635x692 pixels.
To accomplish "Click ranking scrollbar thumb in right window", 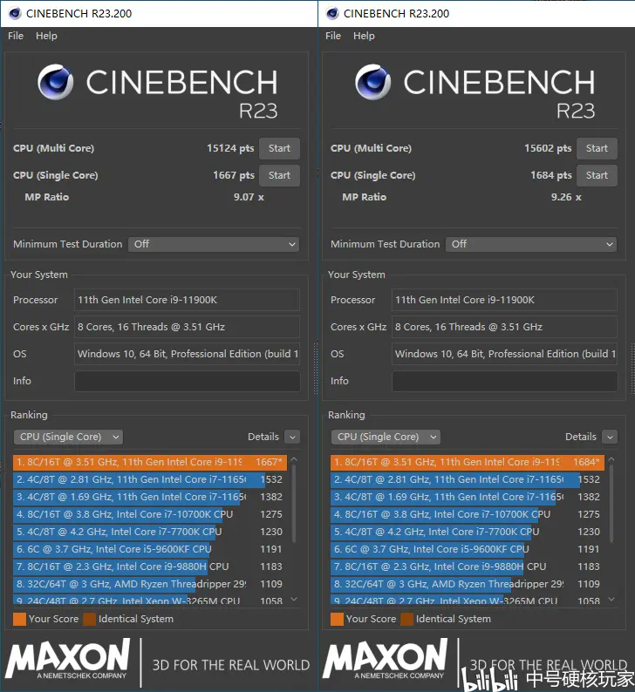I will (x=611, y=503).
